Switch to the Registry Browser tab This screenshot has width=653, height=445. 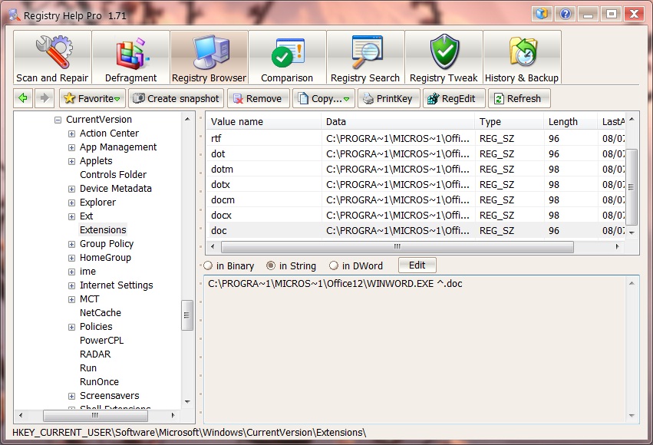coord(209,58)
